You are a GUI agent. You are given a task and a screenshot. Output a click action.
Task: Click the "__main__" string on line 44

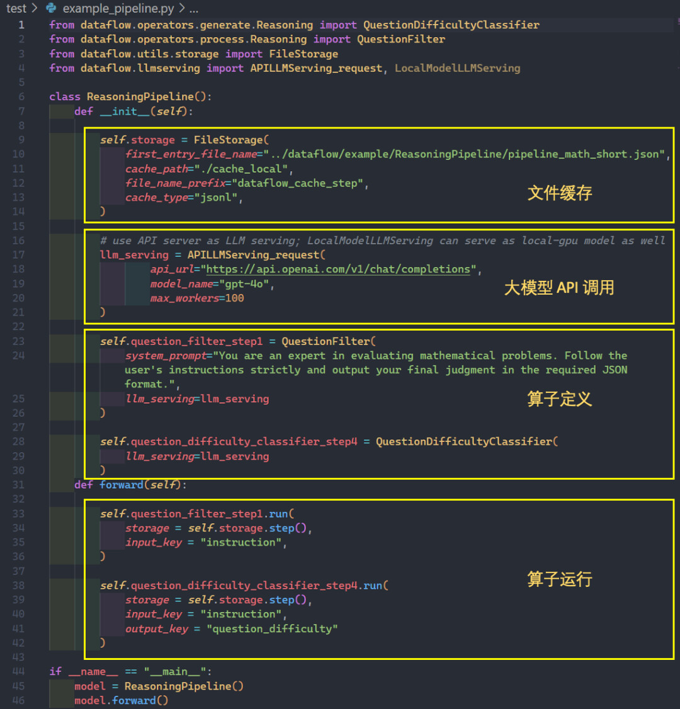point(173,671)
